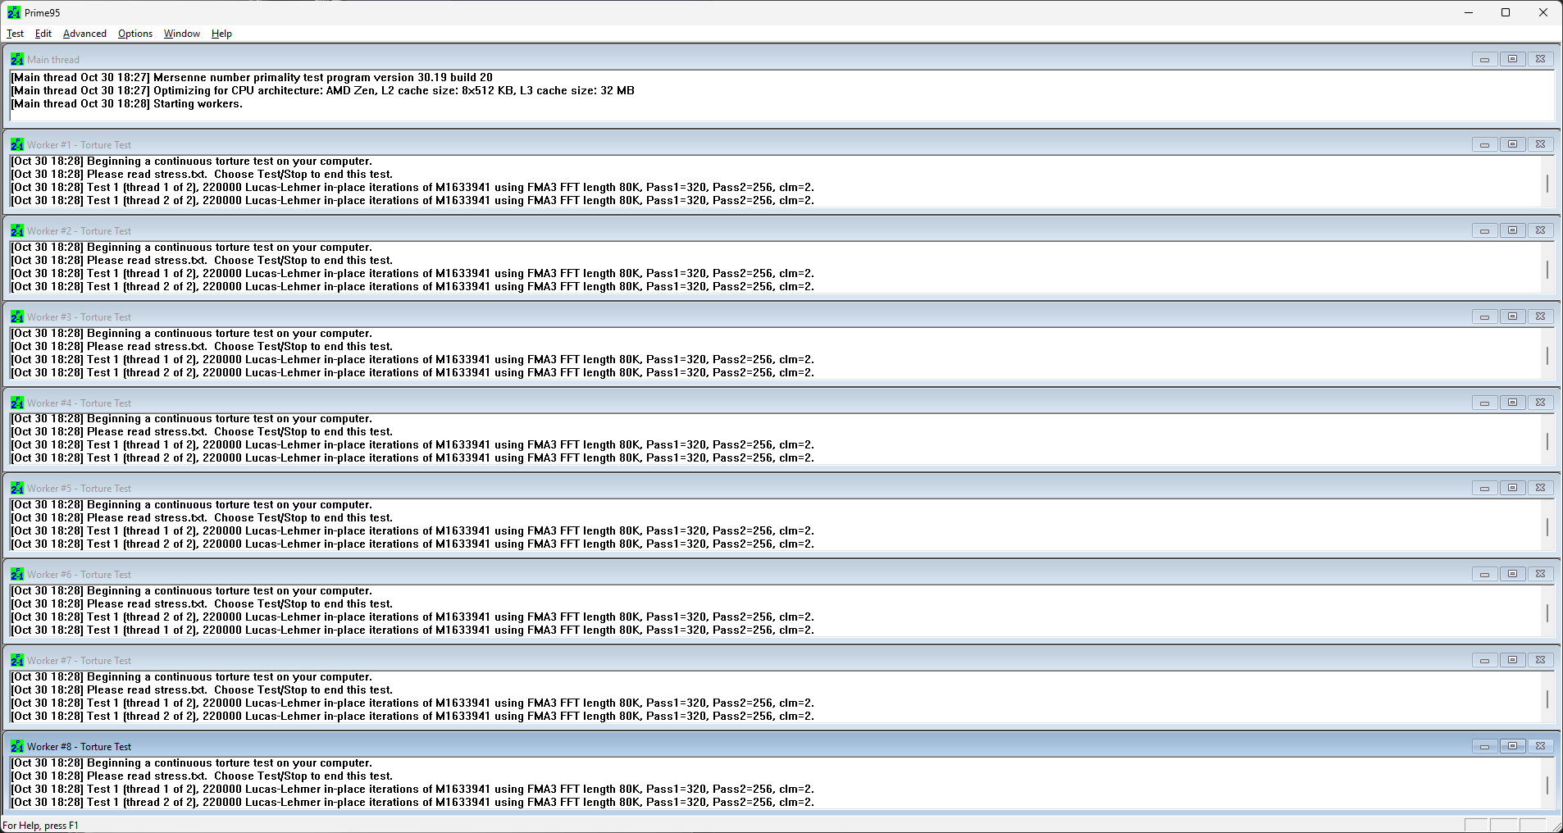The image size is (1563, 833).
Task: Click the Worker #4 window icon
Action: (x=17, y=403)
